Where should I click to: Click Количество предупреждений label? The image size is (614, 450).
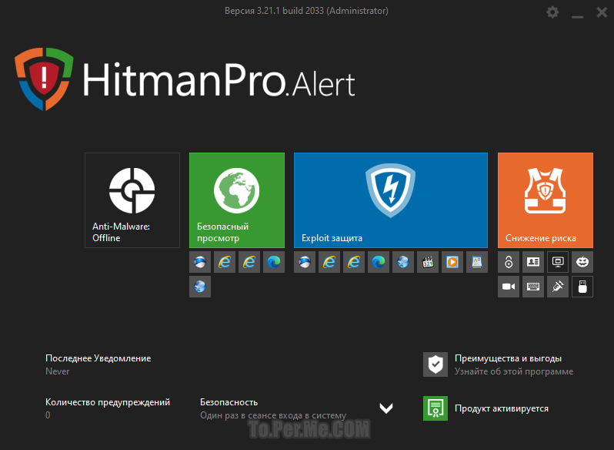108,402
